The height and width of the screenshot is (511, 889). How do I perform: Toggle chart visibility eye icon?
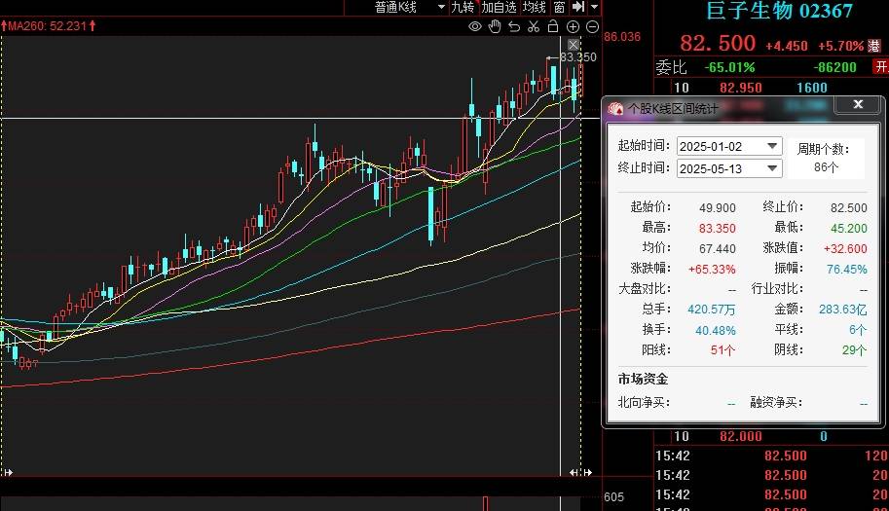[x=475, y=26]
